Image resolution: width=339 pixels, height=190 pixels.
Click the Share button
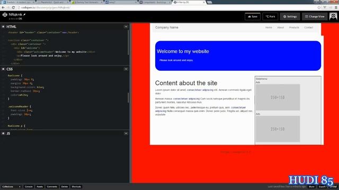311,187
